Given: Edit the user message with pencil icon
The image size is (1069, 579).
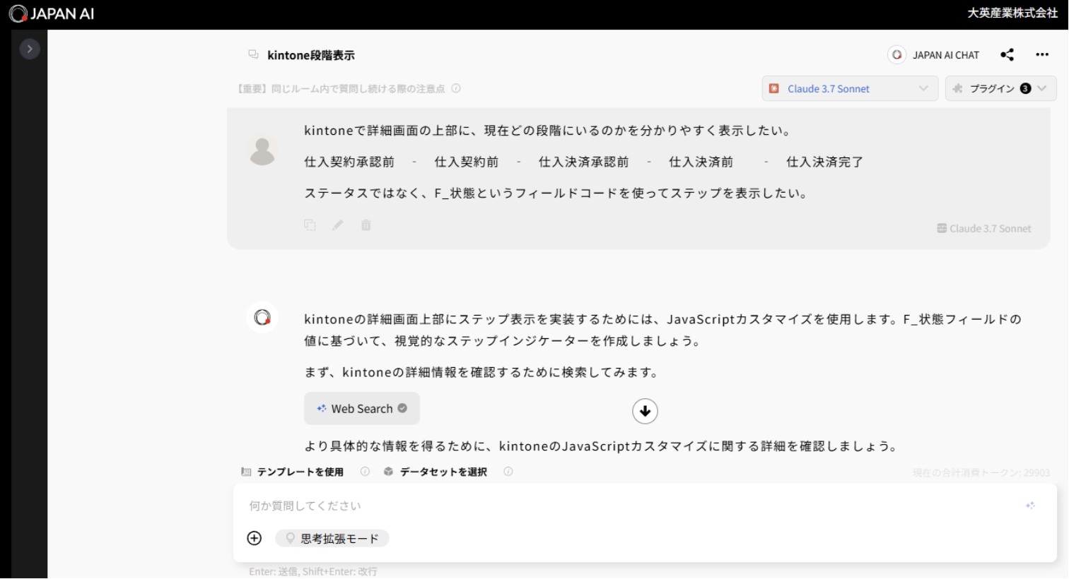Looking at the screenshot, I should click(x=338, y=225).
